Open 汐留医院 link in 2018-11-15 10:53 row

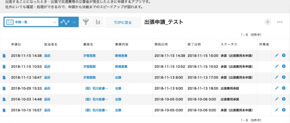(90, 67)
